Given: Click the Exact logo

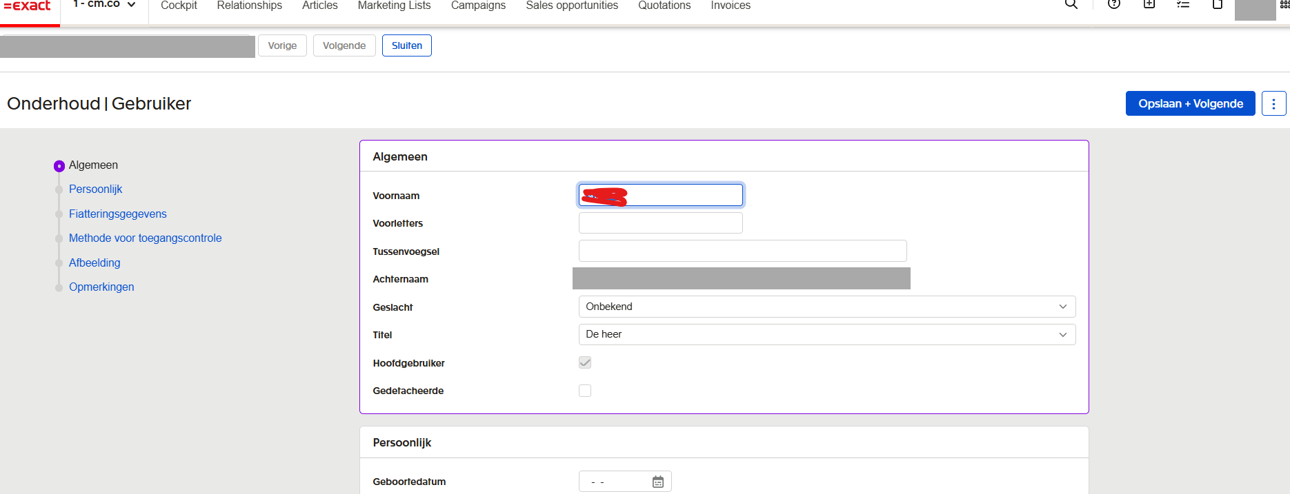Looking at the screenshot, I should pos(28,6).
